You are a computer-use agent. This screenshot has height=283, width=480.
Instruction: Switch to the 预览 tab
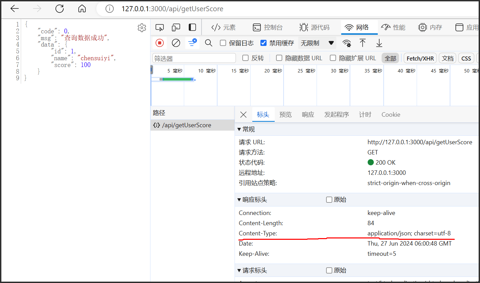pyautogui.click(x=286, y=115)
